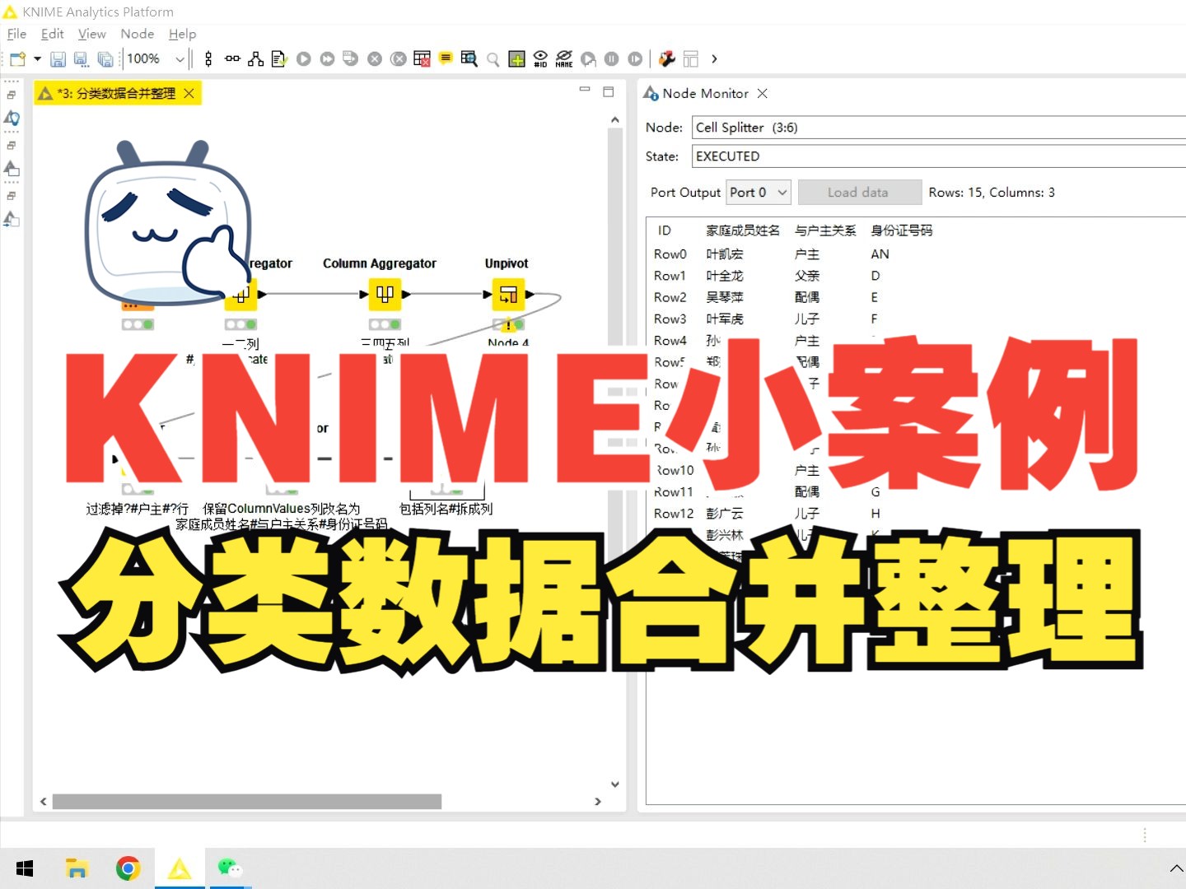This screenshot has width=1186, height=889.
Task: Open the Help menu
Action: click(x=182, y=34)
